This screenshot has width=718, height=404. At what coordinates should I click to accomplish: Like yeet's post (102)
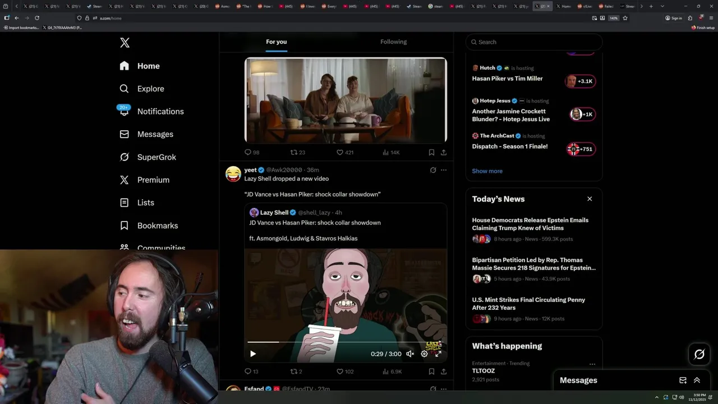click(344, 371)
